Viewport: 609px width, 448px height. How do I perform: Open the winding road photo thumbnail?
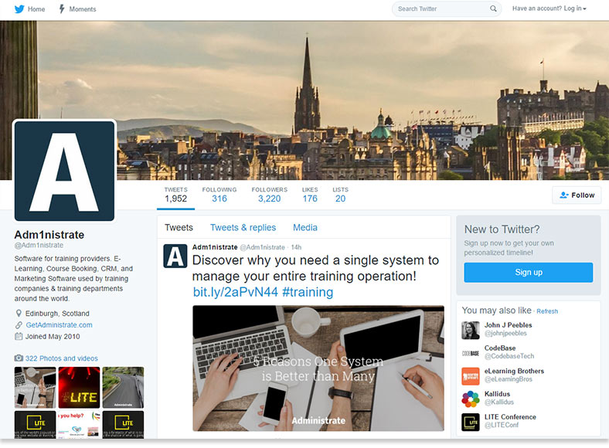click(123, 387)
